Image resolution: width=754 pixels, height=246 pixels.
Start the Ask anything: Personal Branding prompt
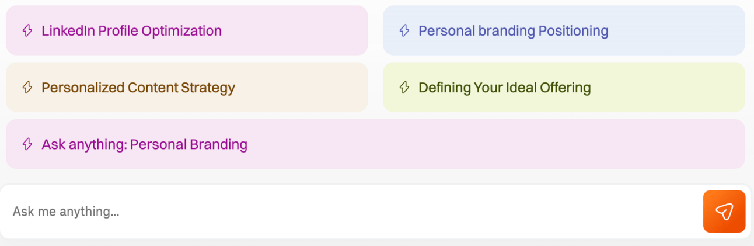tap(375, 144)
